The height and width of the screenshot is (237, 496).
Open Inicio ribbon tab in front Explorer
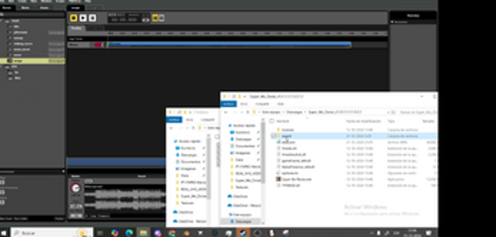[244, 104]
